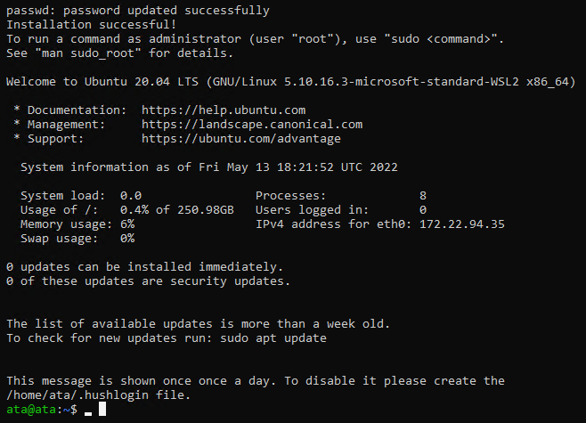
Task: Click the https://landscape.canonical.com management URL
Action: pos(252,125)
